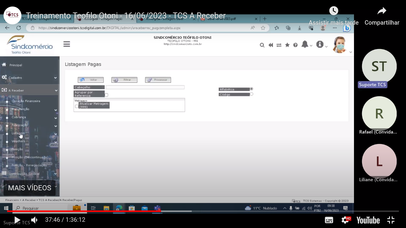The image size is (406, 228).
Task: Open Principal in the sidebar
Action: tap(15, 65)
